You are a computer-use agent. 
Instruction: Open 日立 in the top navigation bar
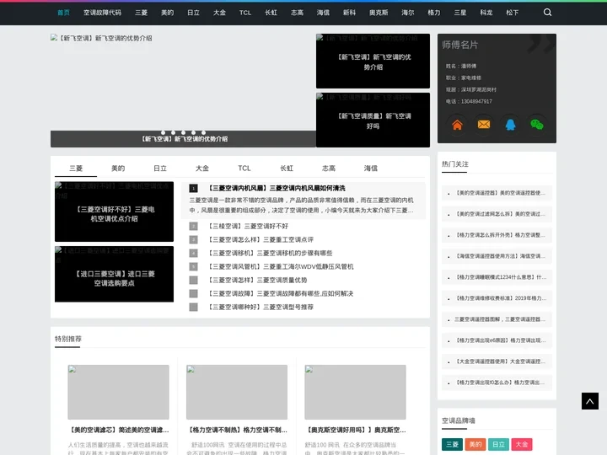193,13
